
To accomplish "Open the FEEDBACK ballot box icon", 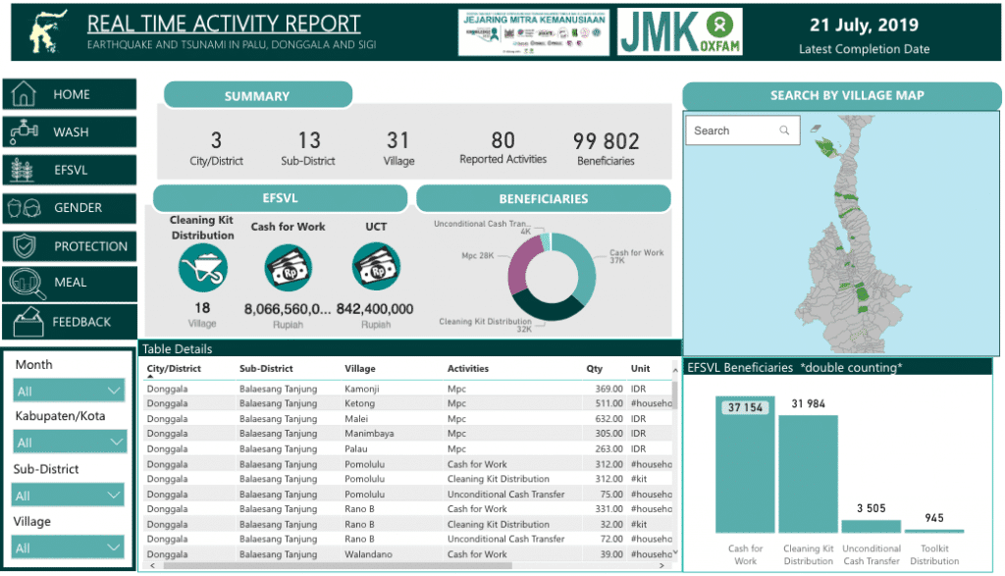I will tap(28, 322).
